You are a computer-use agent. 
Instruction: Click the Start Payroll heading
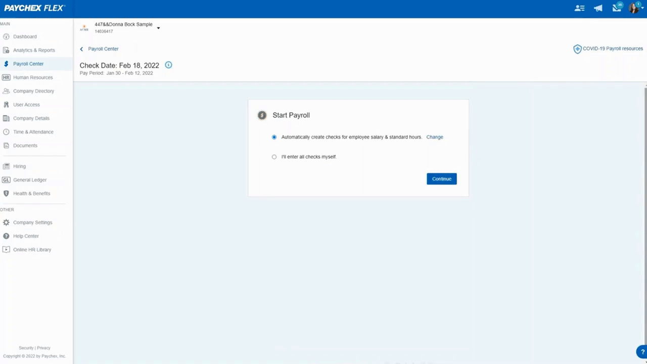pos(291,115)
